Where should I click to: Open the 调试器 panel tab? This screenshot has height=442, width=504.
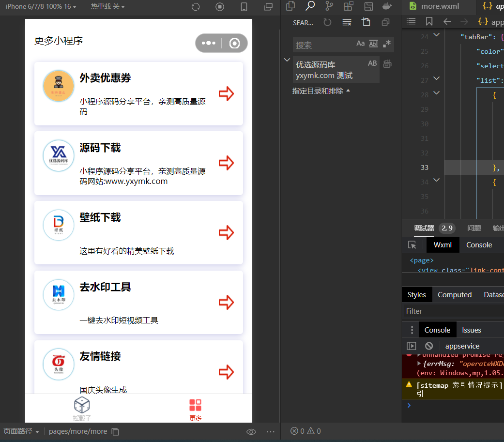424,228
